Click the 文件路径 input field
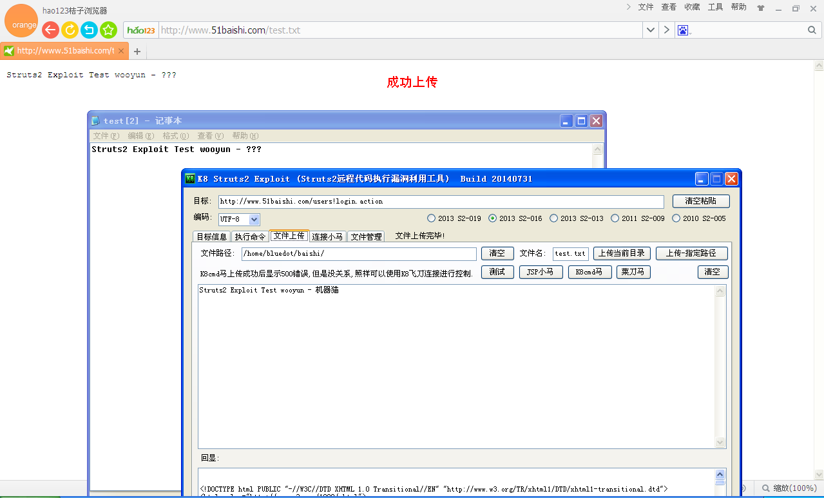Screen dimensions: 824x498 [359, 254]
